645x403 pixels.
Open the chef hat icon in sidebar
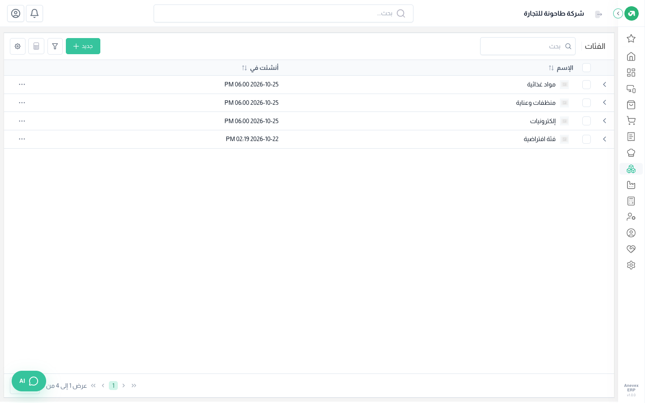(x=631, y=153)
